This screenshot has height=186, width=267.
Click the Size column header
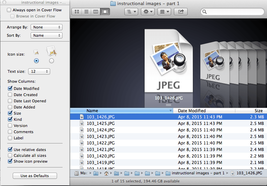251,111
